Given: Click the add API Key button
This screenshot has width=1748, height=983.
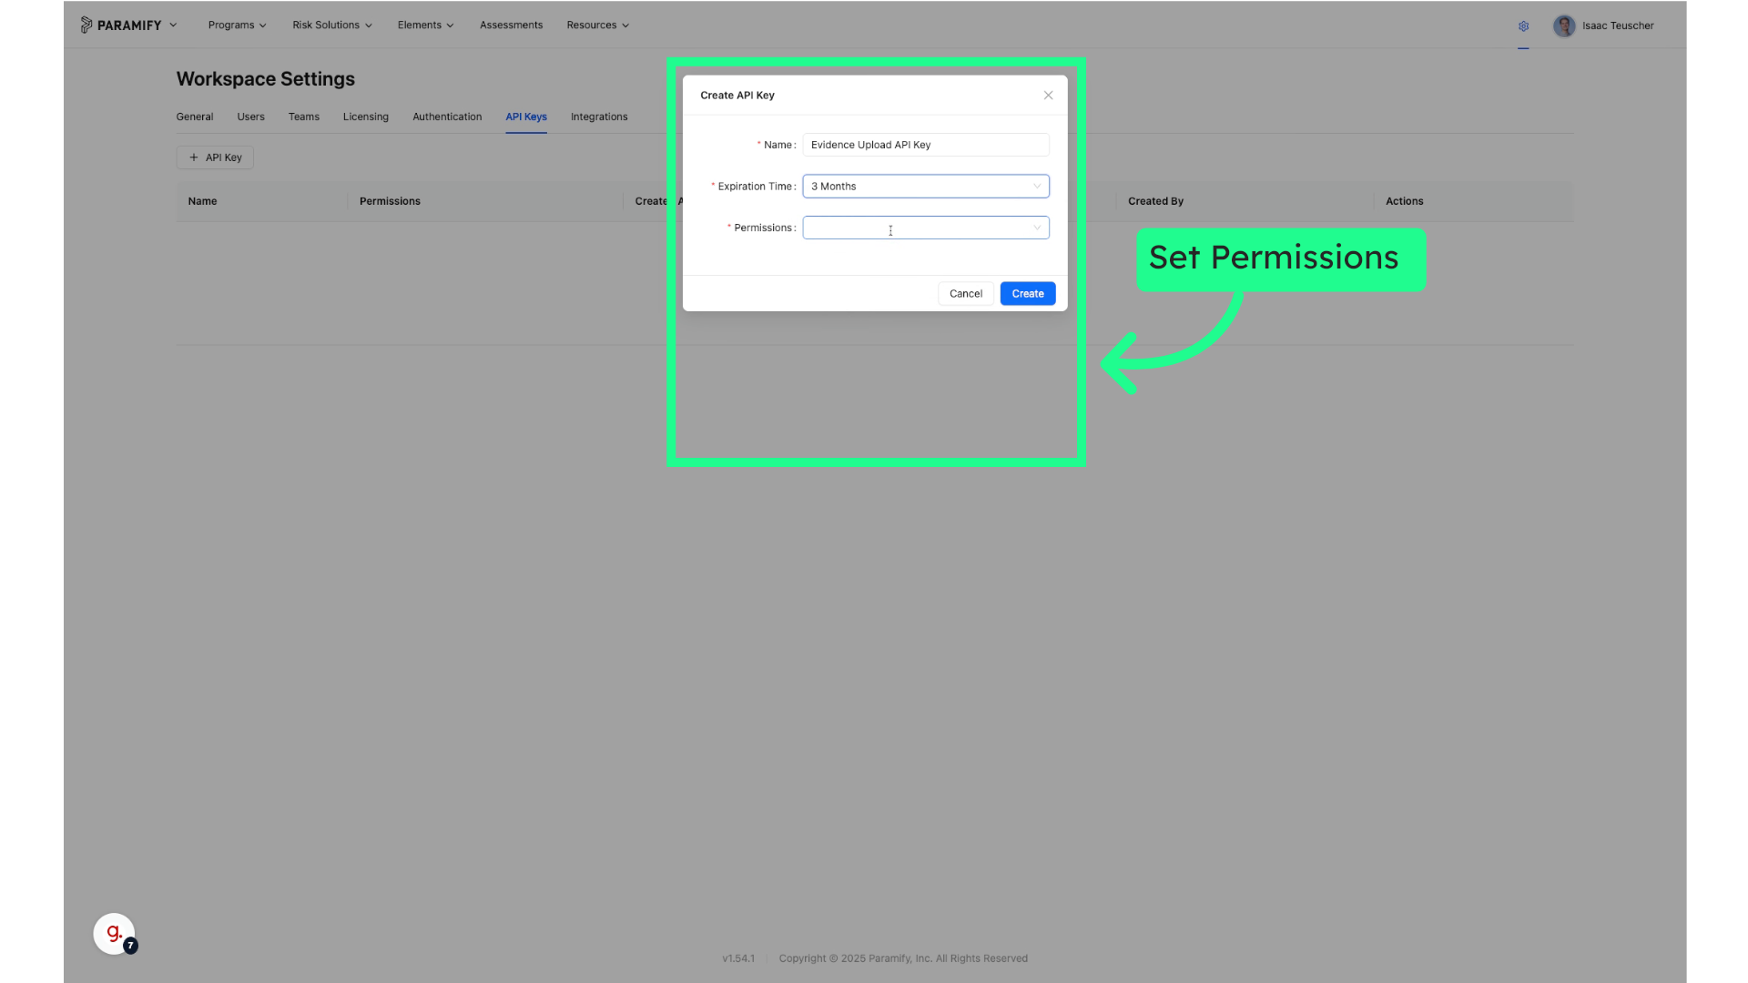Looking at the screenshot, I should pos(215,157).
